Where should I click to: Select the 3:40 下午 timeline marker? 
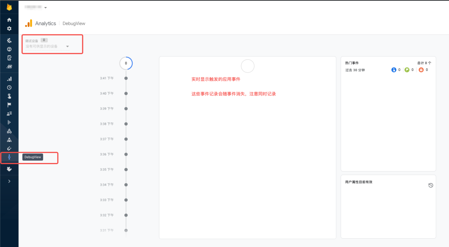pos(126,93)
